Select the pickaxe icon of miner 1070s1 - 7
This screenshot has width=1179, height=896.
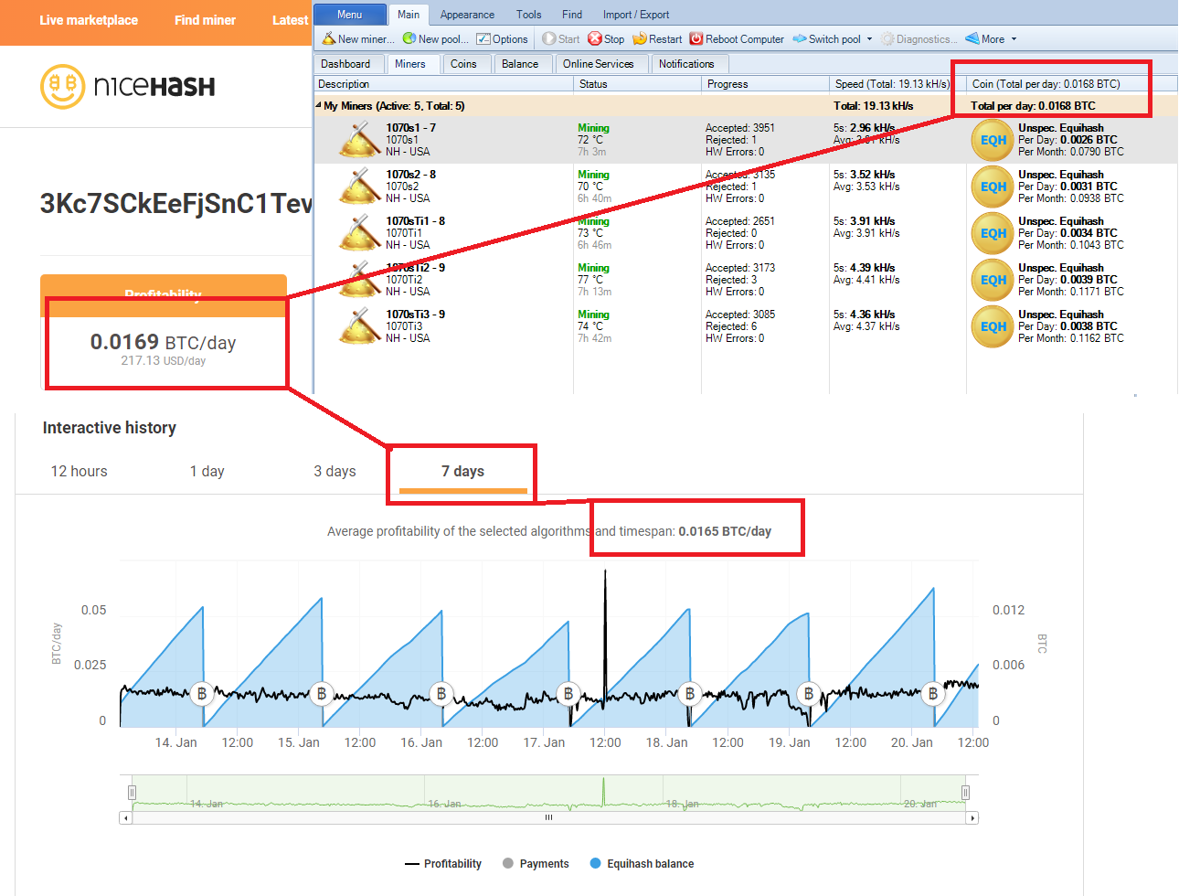tap(360, 140)
